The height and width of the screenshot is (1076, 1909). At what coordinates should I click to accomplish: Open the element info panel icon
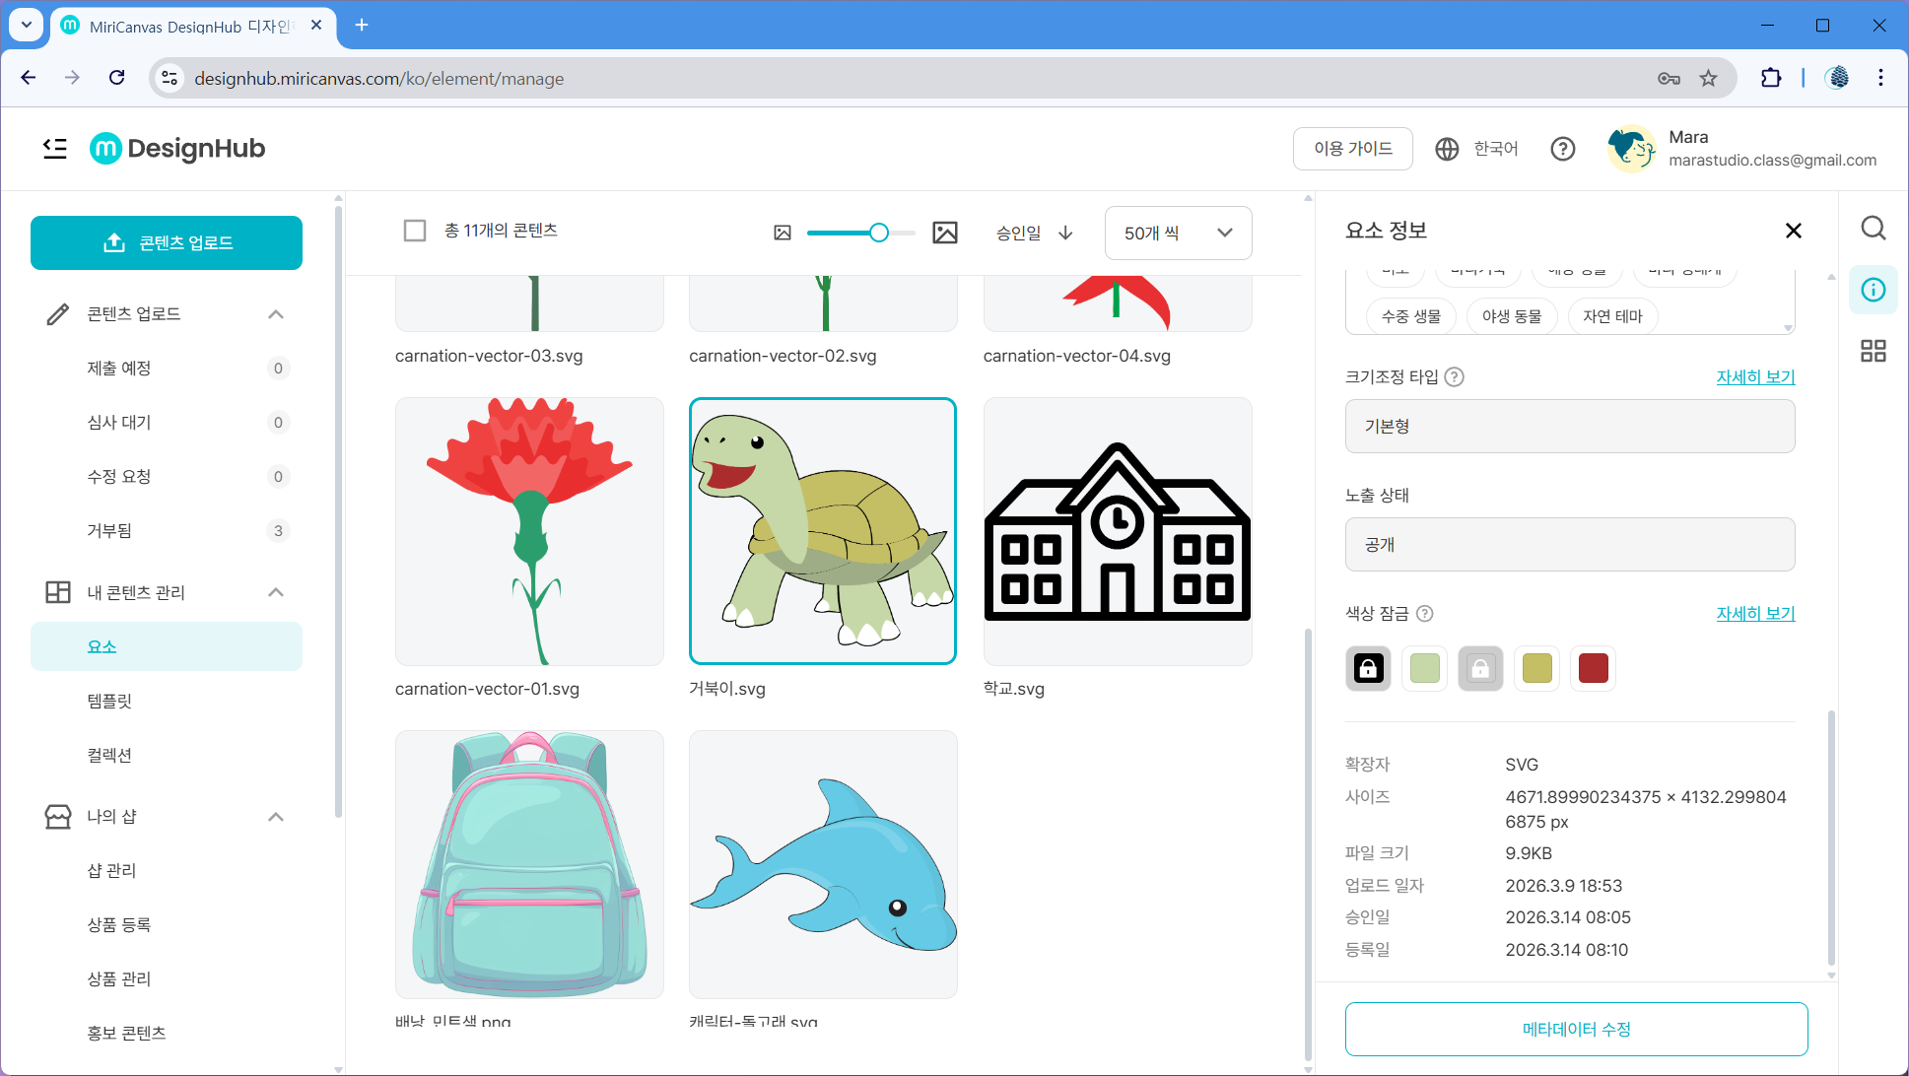[1873, 290]
